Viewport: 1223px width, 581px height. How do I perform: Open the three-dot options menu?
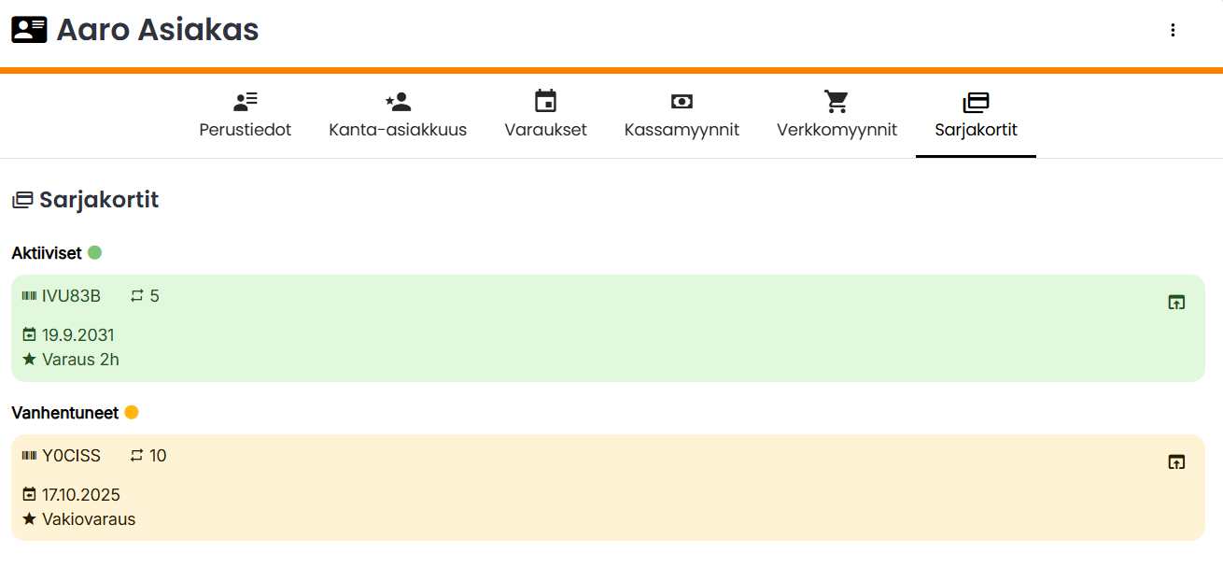pyautogui.click(x=1173, y=30)
